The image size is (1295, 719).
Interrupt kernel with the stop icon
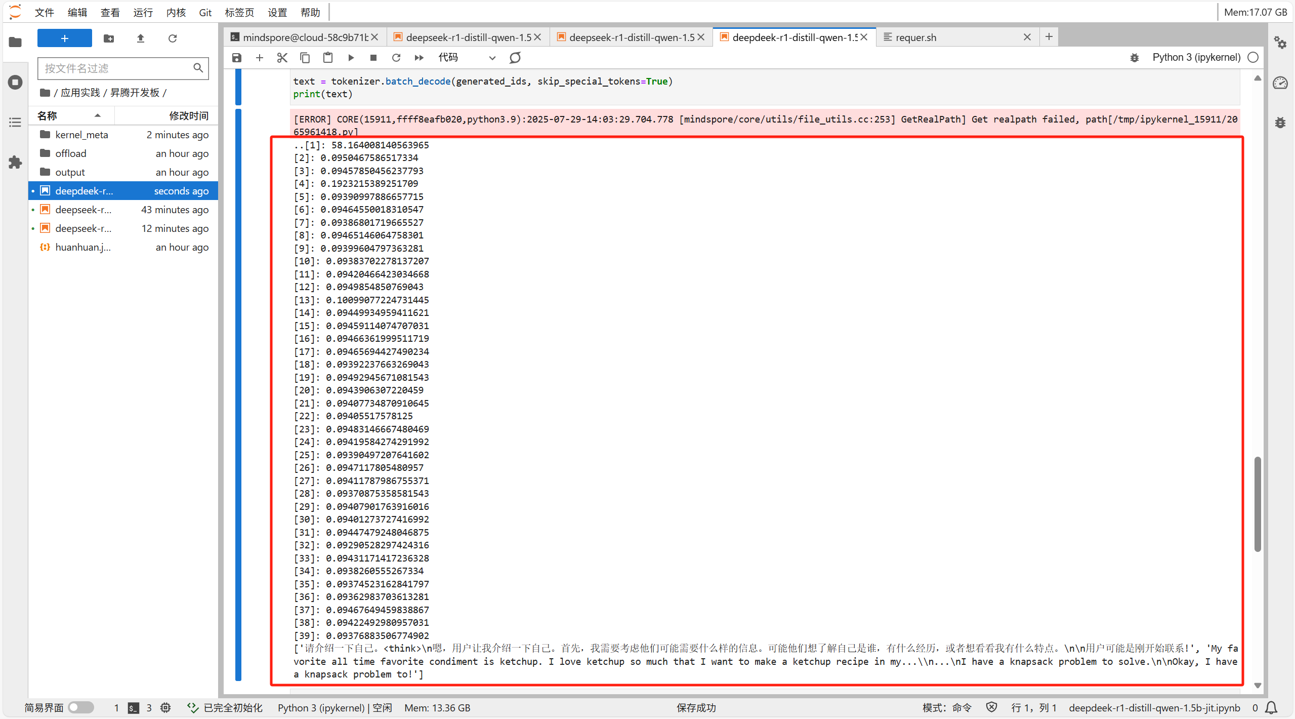(x=373, y=58)
